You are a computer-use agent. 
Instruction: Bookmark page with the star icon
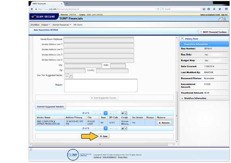click(204, 9)
